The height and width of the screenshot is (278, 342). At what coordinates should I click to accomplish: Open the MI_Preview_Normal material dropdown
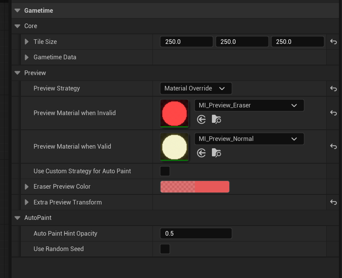click(249, 139)
